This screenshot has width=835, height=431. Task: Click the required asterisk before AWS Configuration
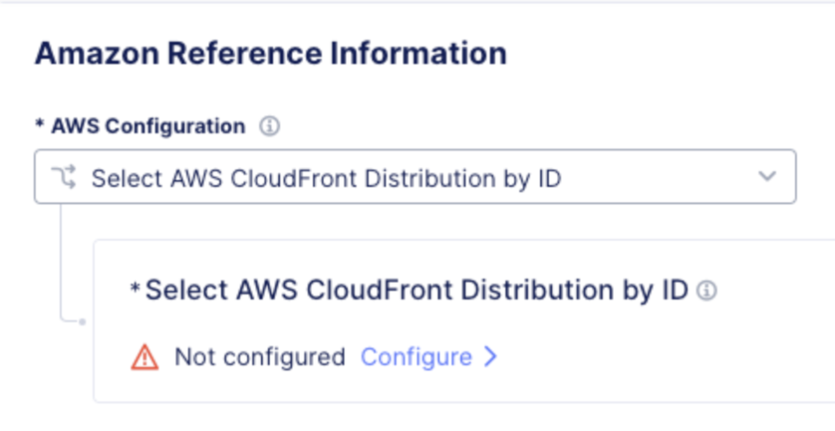click(x=39, y=124)
